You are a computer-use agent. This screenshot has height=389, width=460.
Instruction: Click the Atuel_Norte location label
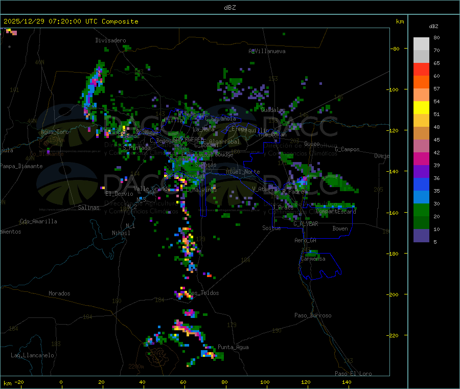click(243, 172)
